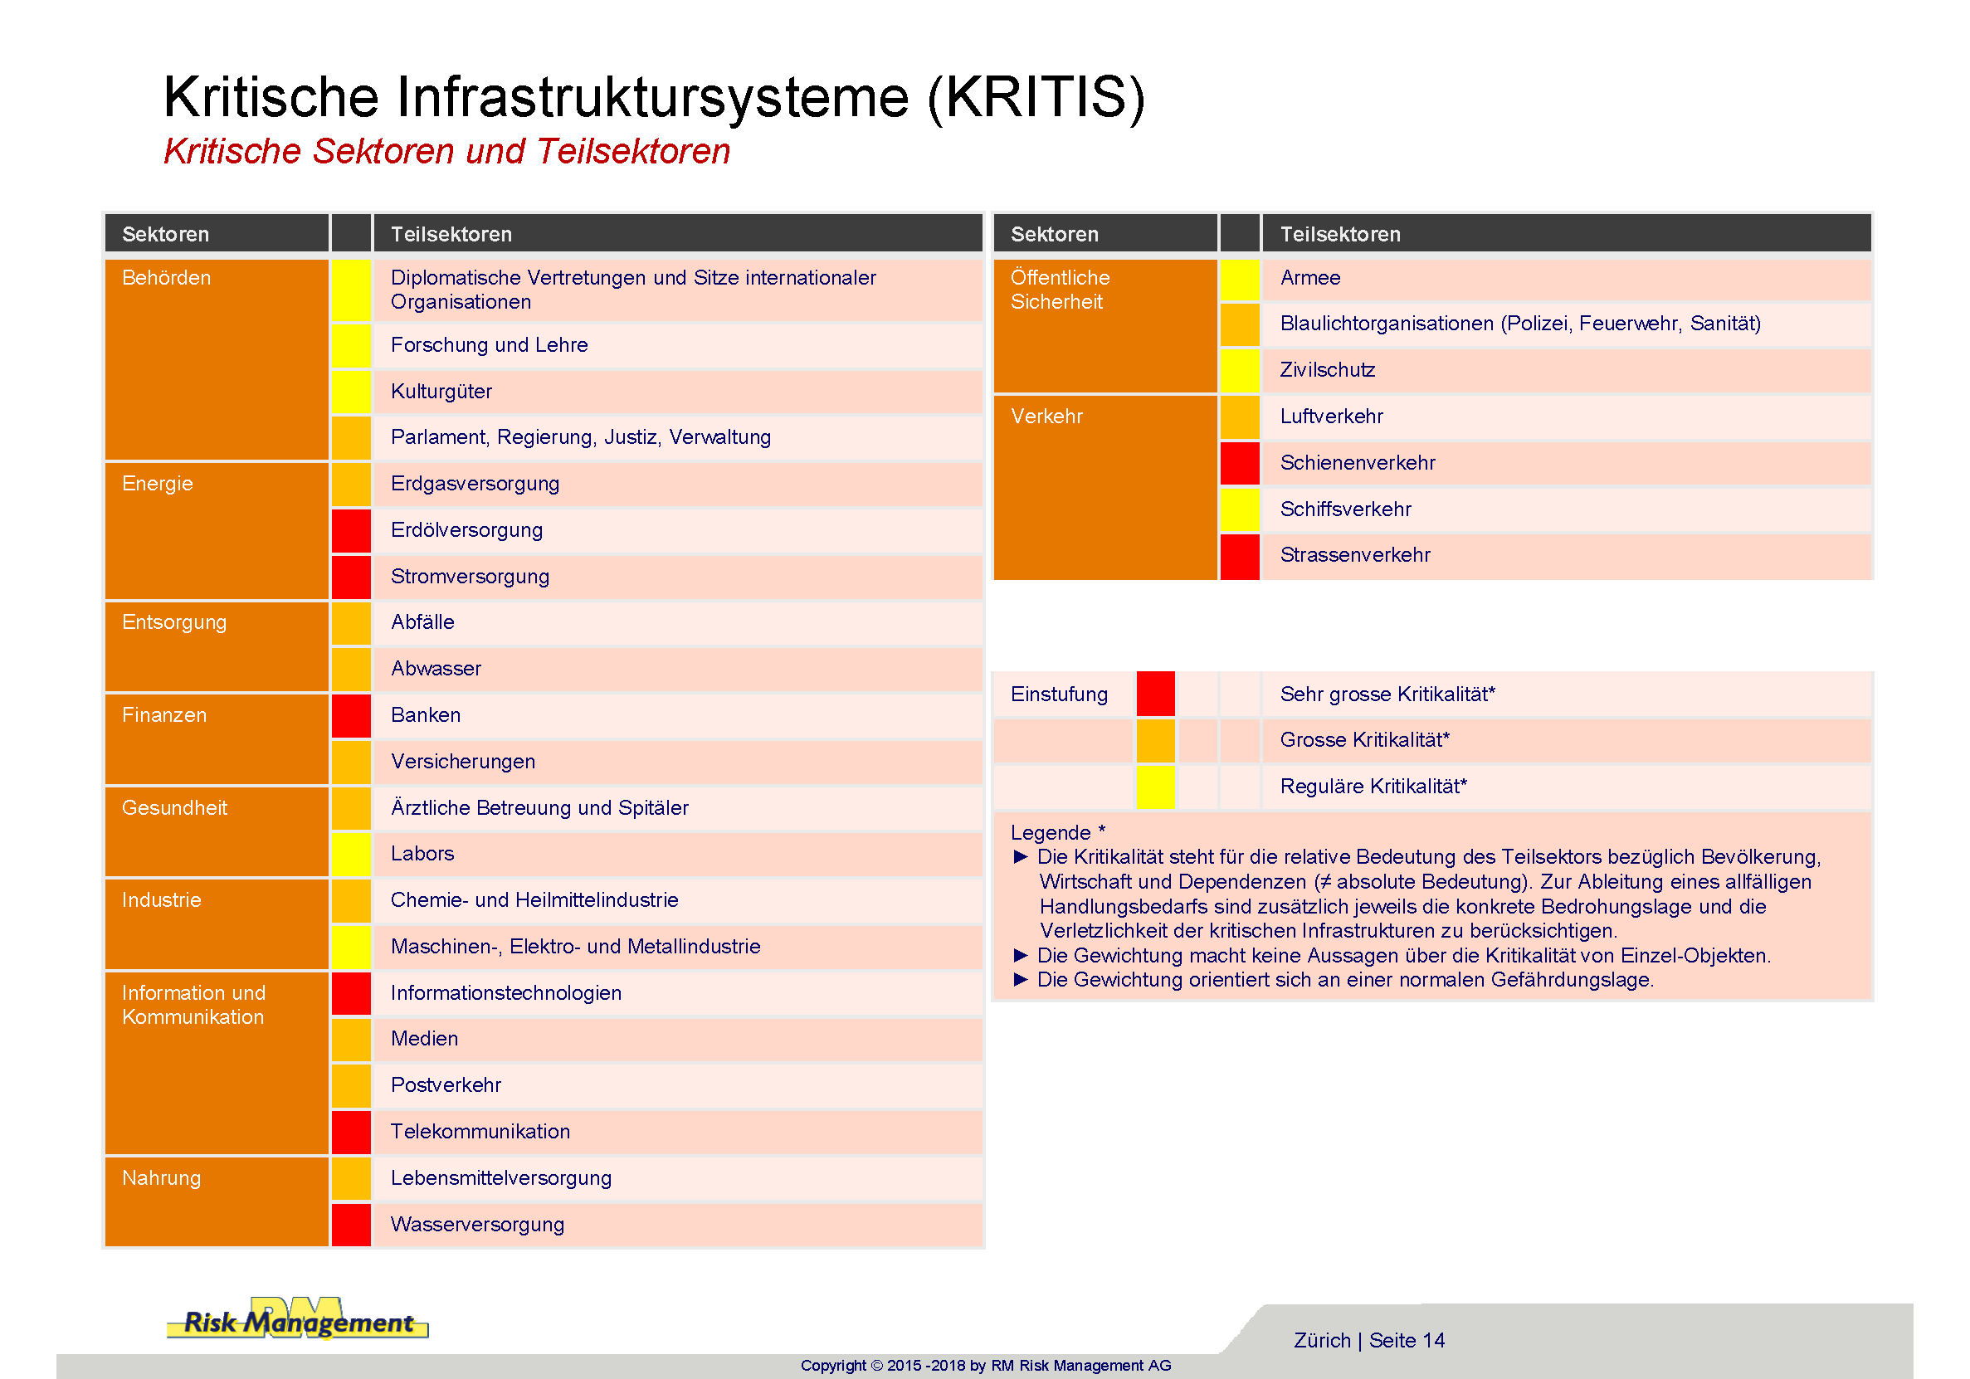The height and width of the screenshot is (1379, 1970).
Task: Click red square beside Schienenverkehr
Action: [1239, 462]
